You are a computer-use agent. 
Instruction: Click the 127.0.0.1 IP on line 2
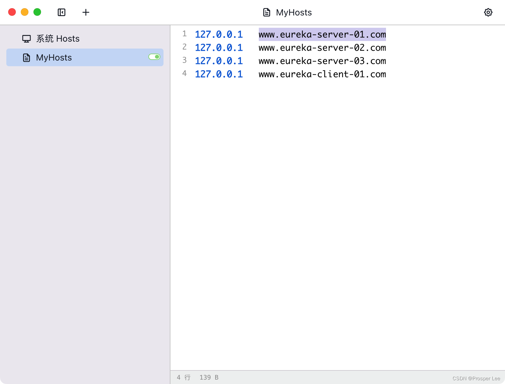tap(219, 48)
